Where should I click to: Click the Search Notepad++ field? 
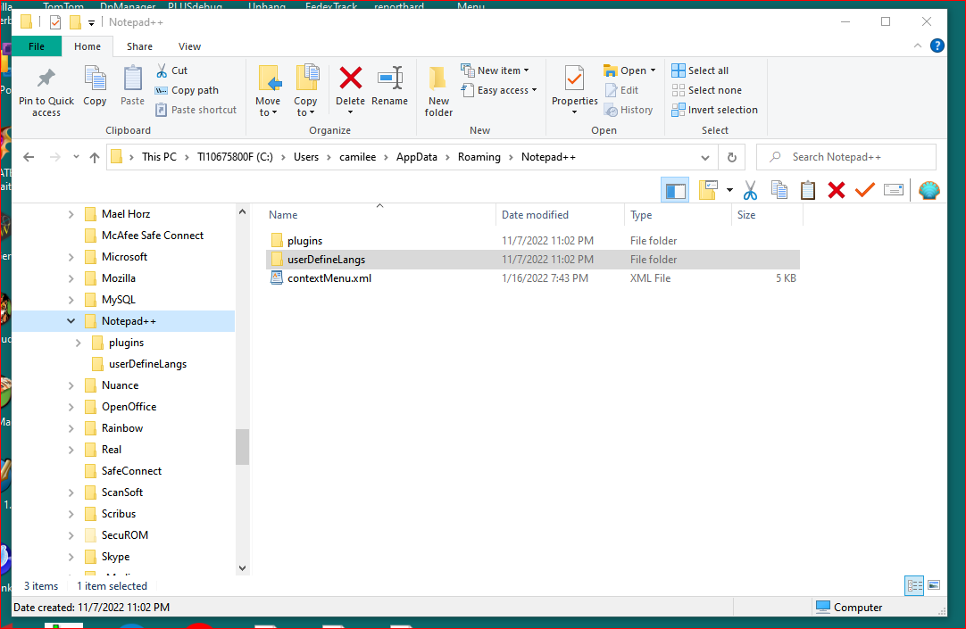tap(845, 158)
